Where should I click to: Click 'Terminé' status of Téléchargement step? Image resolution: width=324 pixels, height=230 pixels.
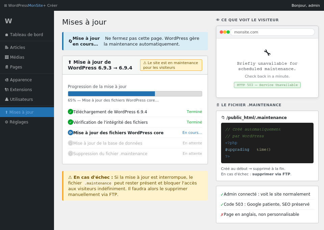pos(194,112)
